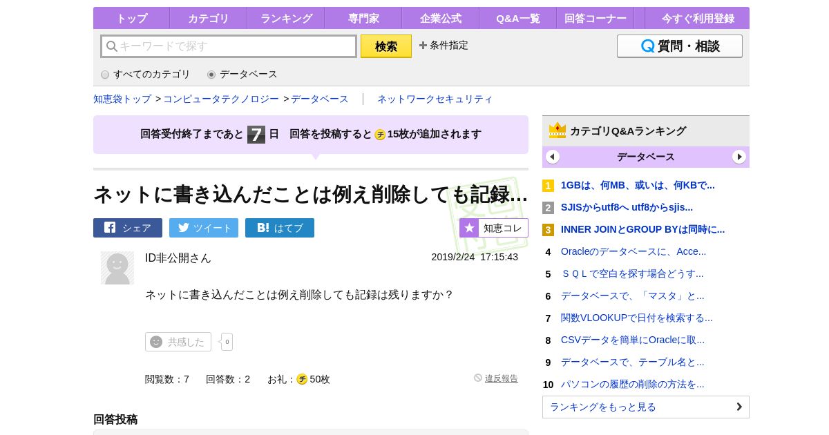Add question to 知恵コレ

(494, 228)
